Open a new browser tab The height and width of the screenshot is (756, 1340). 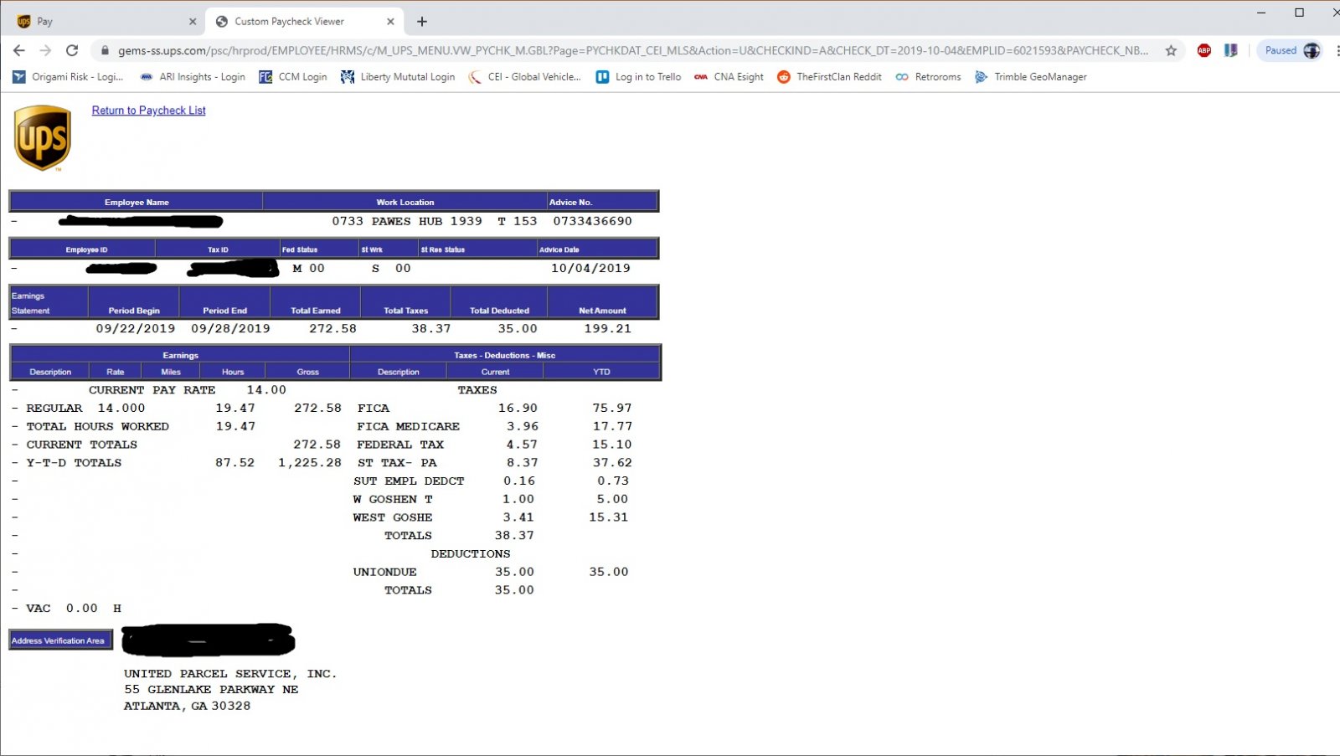422,22
